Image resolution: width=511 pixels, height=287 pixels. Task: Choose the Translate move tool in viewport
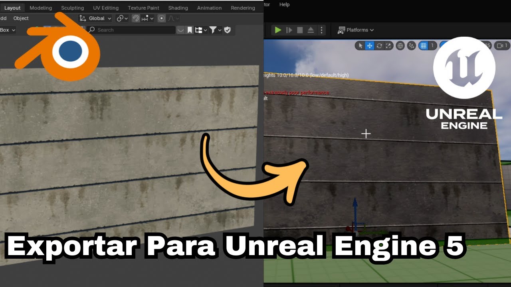point(370,46)
